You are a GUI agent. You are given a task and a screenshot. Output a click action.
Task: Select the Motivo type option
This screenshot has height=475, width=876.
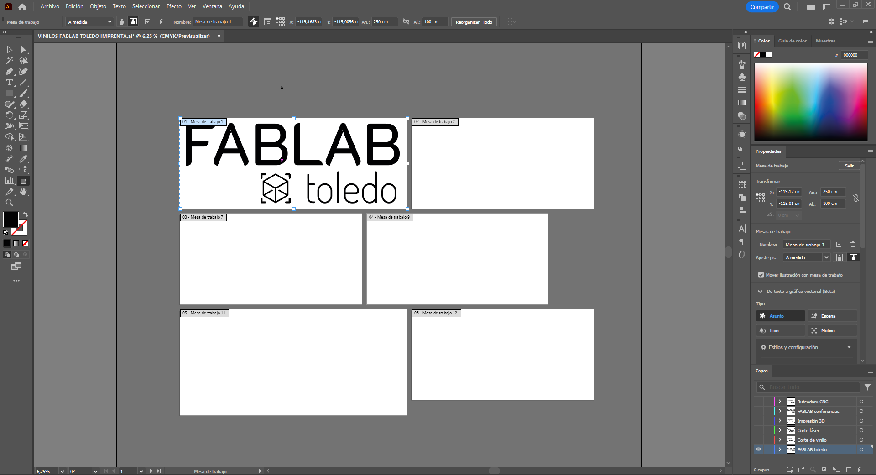pyautogui.click(x=832, y=331)
